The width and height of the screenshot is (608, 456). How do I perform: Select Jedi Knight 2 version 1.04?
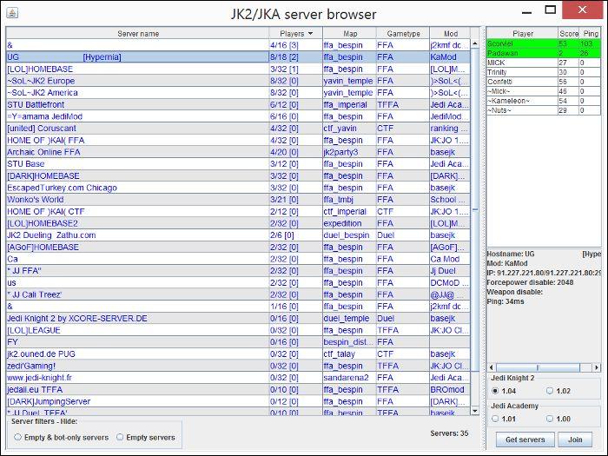[x=496, y=391]
